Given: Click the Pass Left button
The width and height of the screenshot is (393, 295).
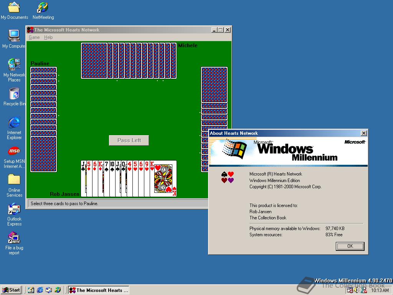Looking at the screenshot, I should tap(129, 141).
